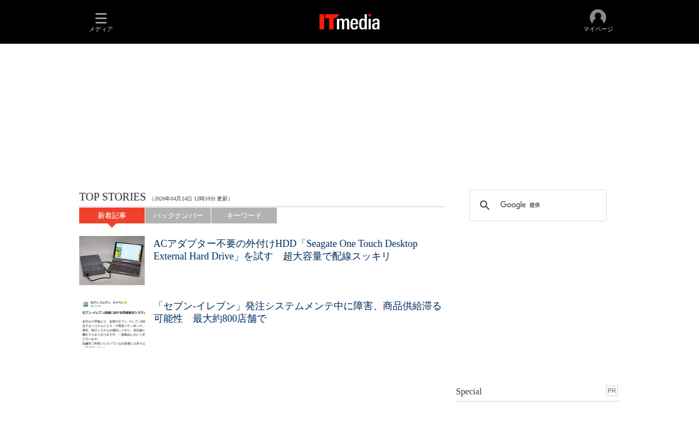View the Seagate HDD article thumbnail

[x=112, y=261]
